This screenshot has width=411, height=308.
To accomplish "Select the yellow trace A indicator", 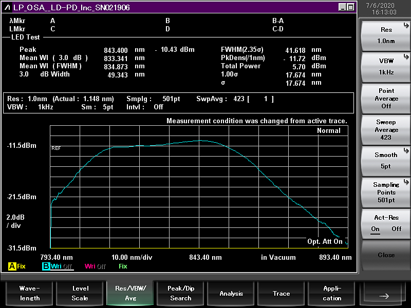I will click(12, 266).
